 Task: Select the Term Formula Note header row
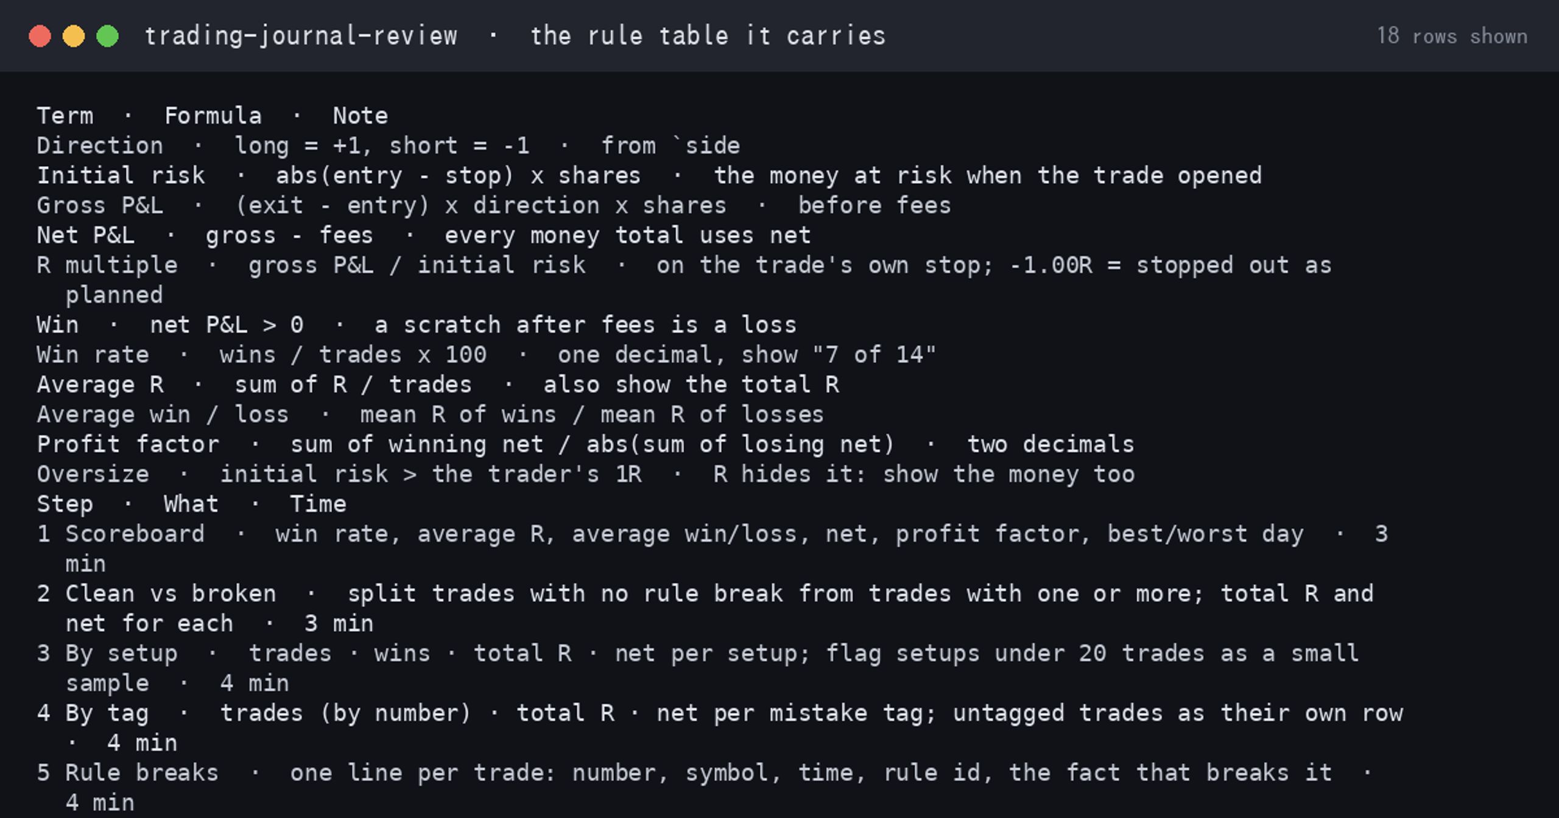click(x=213, y=116)
